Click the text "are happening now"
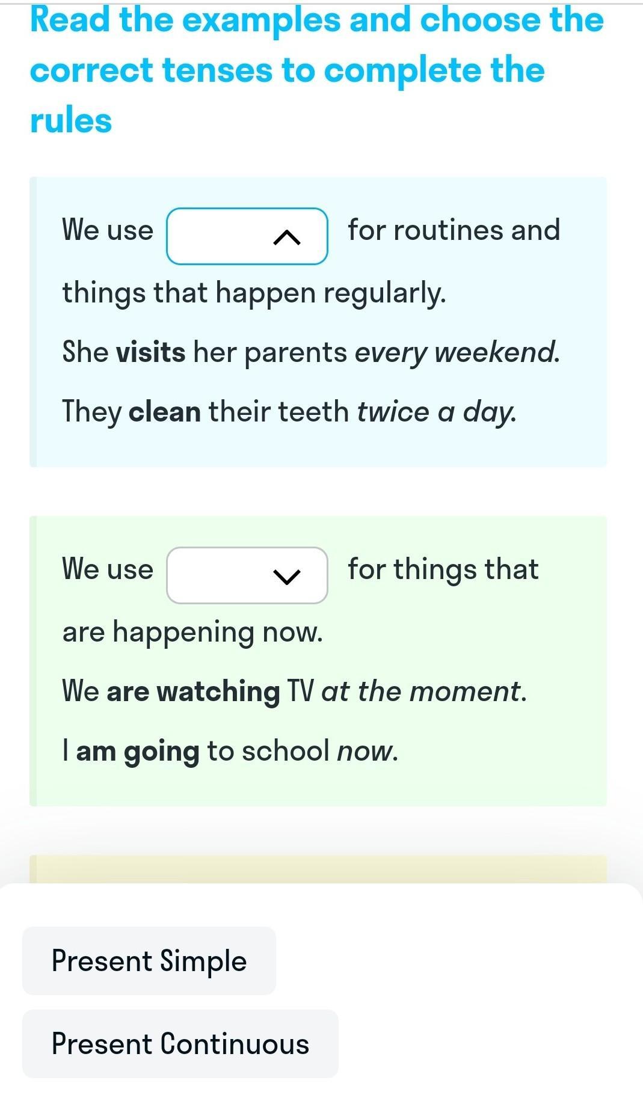The image size is (643, 1113). pos(192,632)
